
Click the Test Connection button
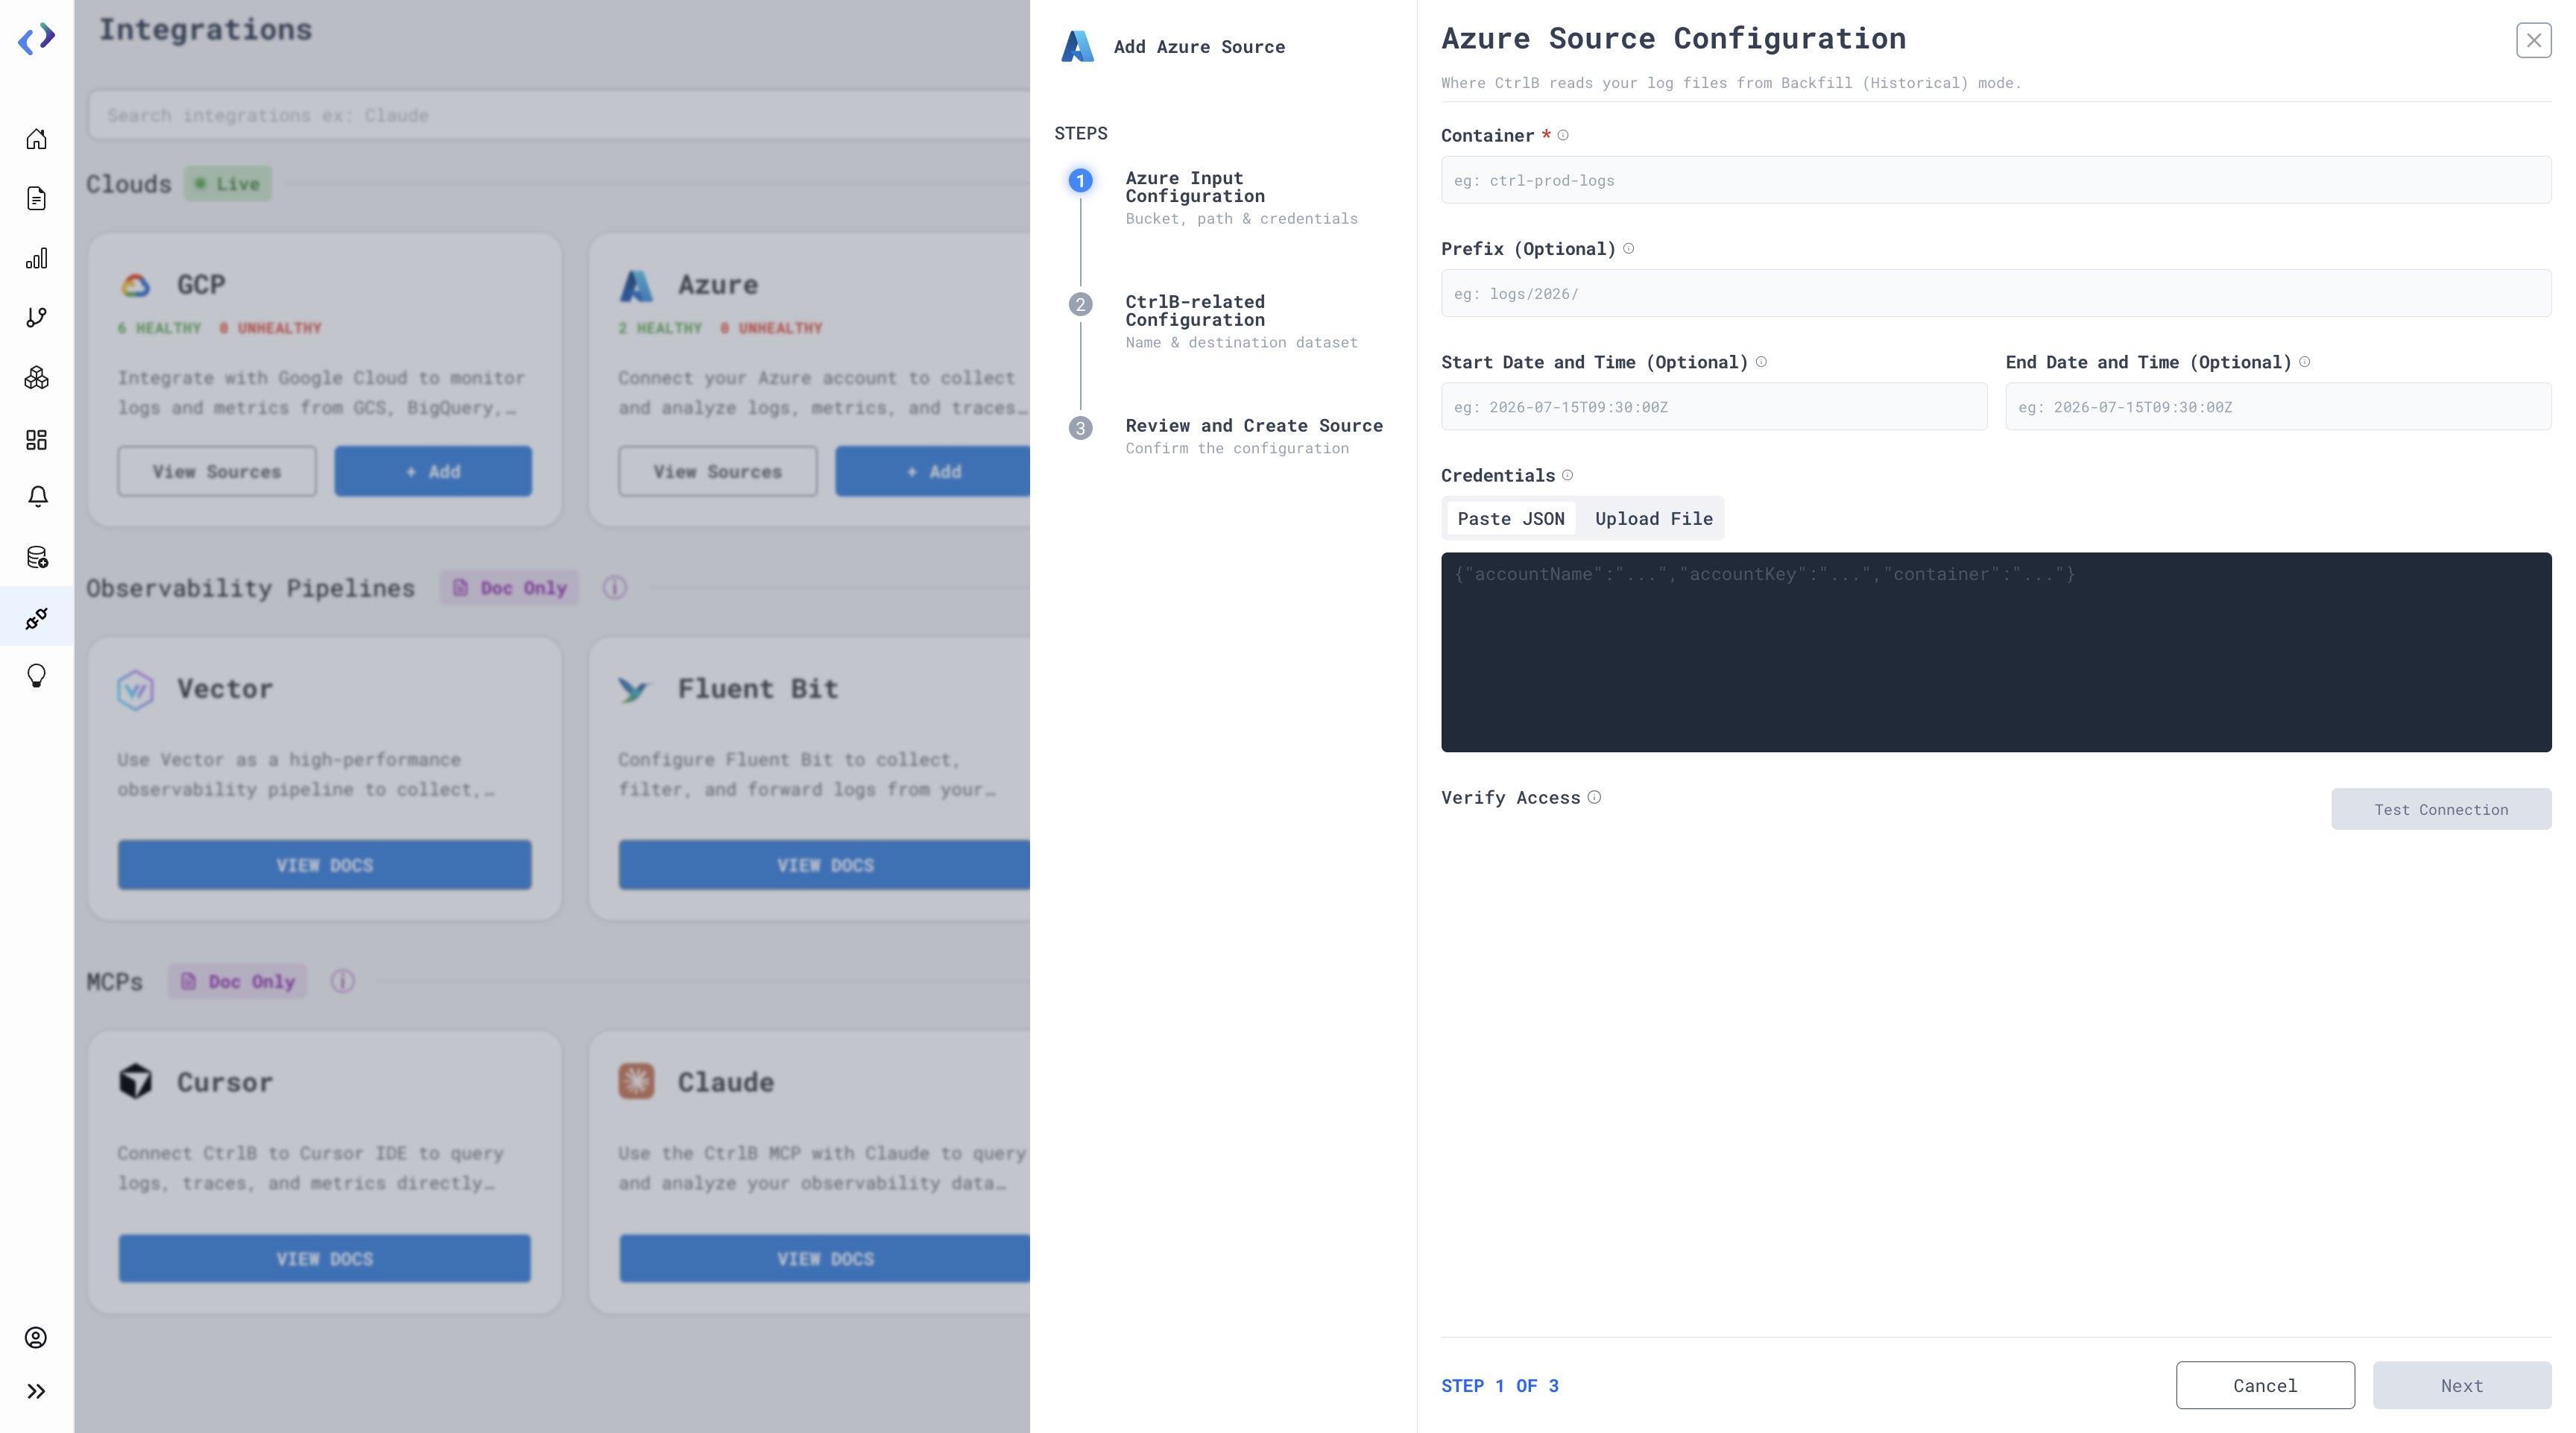(x=2441, y=809)
